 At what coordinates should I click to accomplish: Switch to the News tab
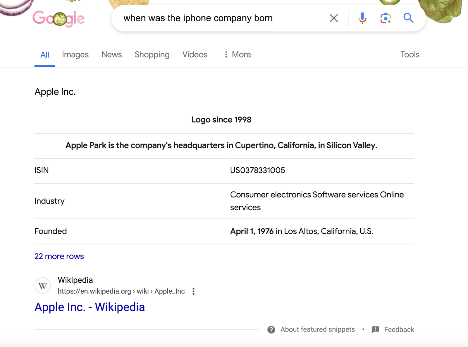[x=111, y=55]
